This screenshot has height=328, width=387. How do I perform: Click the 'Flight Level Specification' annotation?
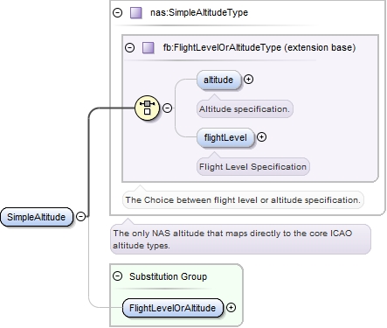click(x=253, y=167)
